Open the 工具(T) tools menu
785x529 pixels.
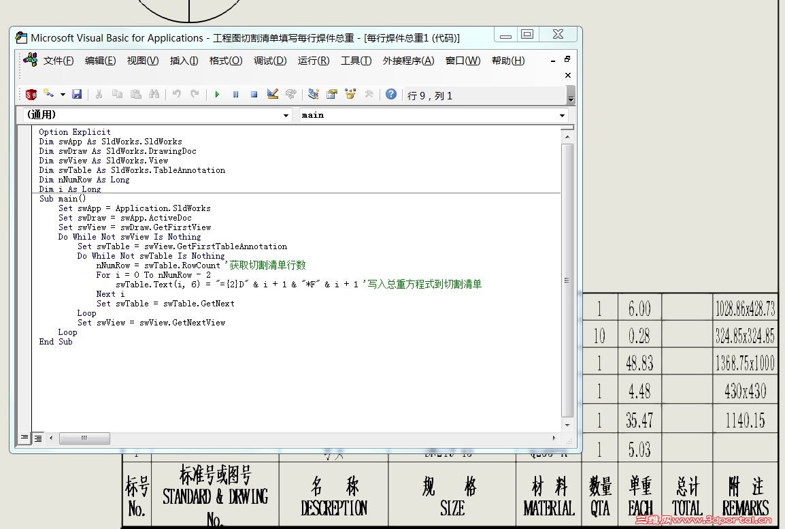tap(356, 61)
